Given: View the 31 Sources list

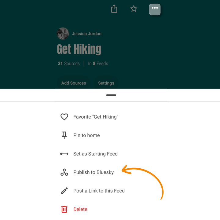Looking at the screenshot, I should point(69,64).
